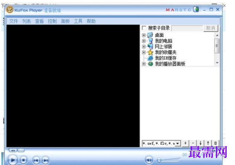Screen dimensions: 235x165
Task: Click the tree scrollbar thumb
Action: tap(217, 46)
